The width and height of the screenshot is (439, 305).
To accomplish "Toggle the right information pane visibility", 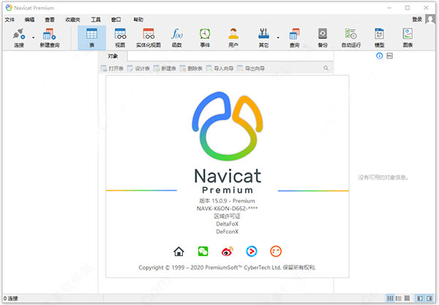I will click(429, 298).
